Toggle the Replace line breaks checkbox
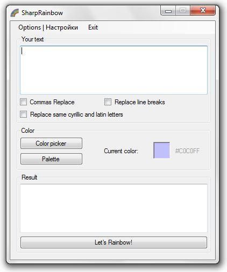The height and width of the screenshot is (272, 227). 108,102
